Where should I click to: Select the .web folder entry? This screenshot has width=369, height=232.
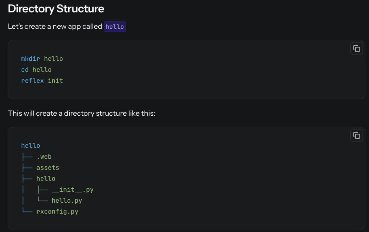[x=44, y=157]
